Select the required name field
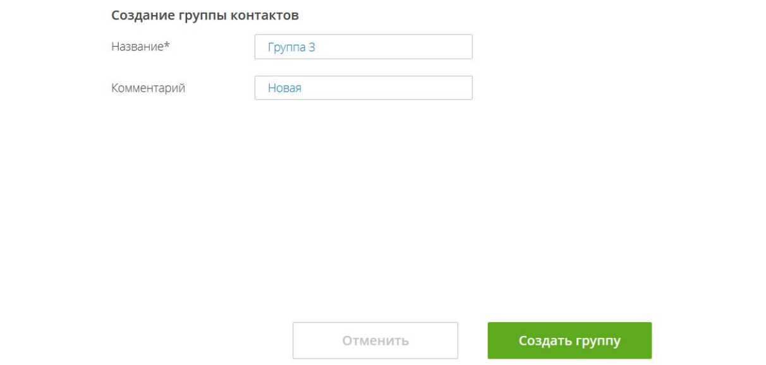 click(x=363, y=47)
